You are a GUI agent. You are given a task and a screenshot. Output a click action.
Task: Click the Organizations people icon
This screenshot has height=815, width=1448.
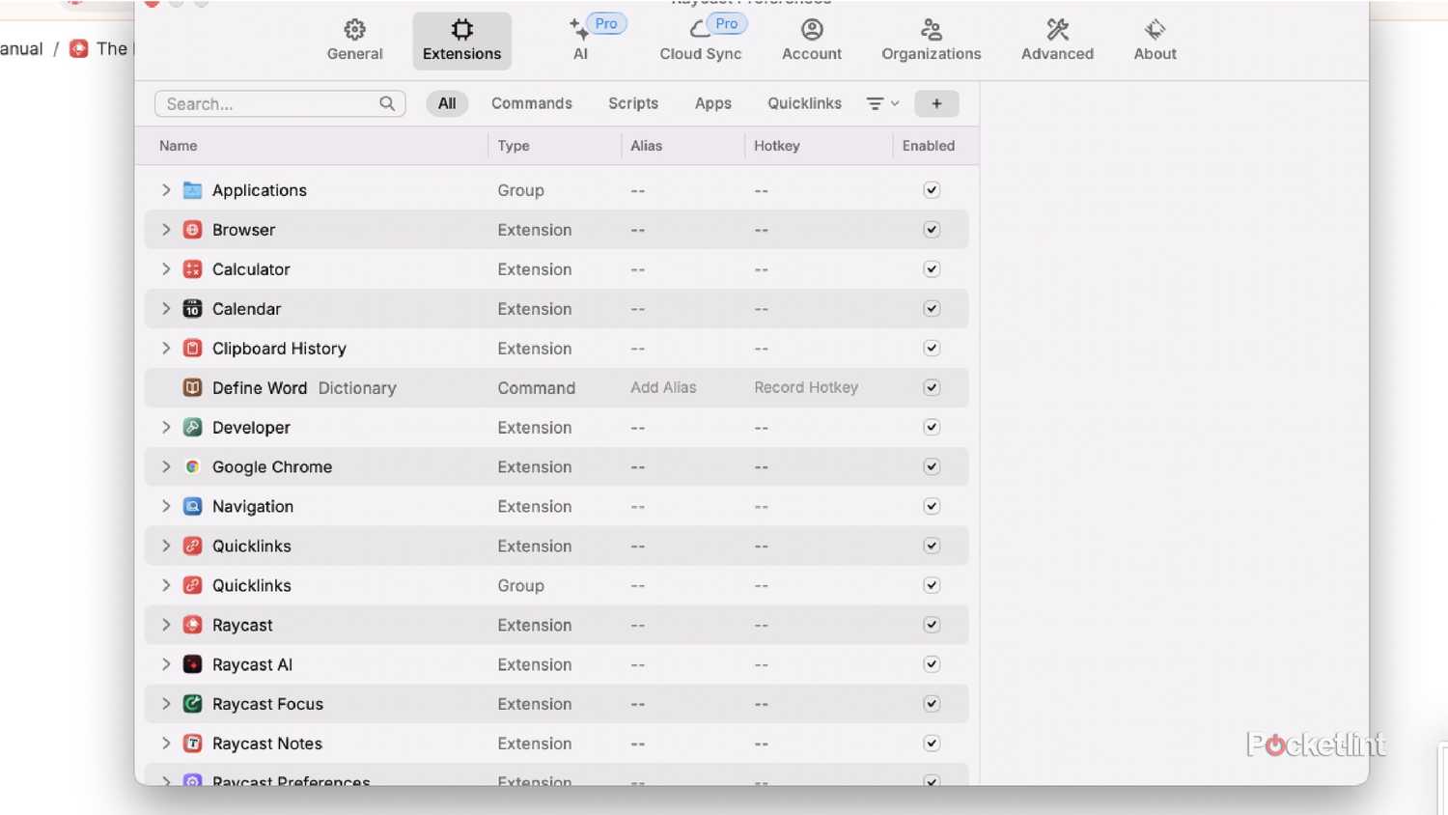(930, 29)
